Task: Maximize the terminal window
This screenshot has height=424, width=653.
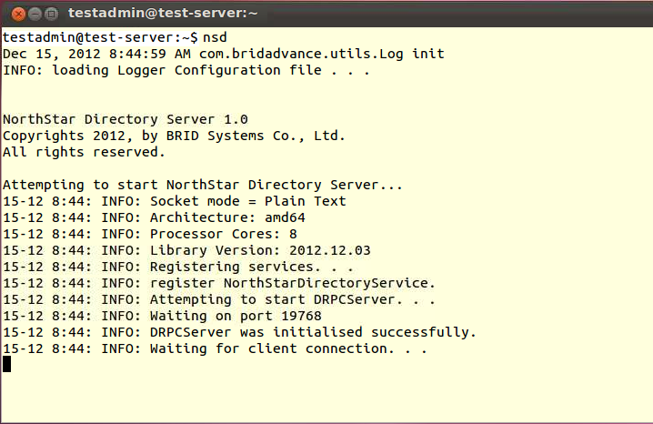Action: [50, 14]
